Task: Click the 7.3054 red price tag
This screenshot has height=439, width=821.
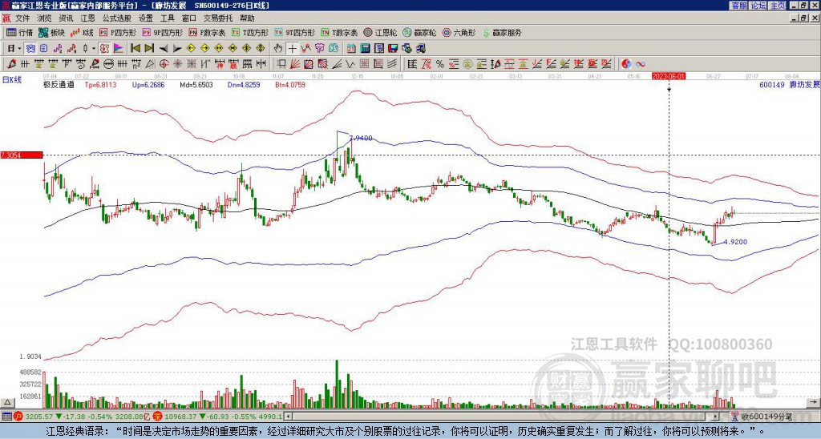Action: (21, 155)
